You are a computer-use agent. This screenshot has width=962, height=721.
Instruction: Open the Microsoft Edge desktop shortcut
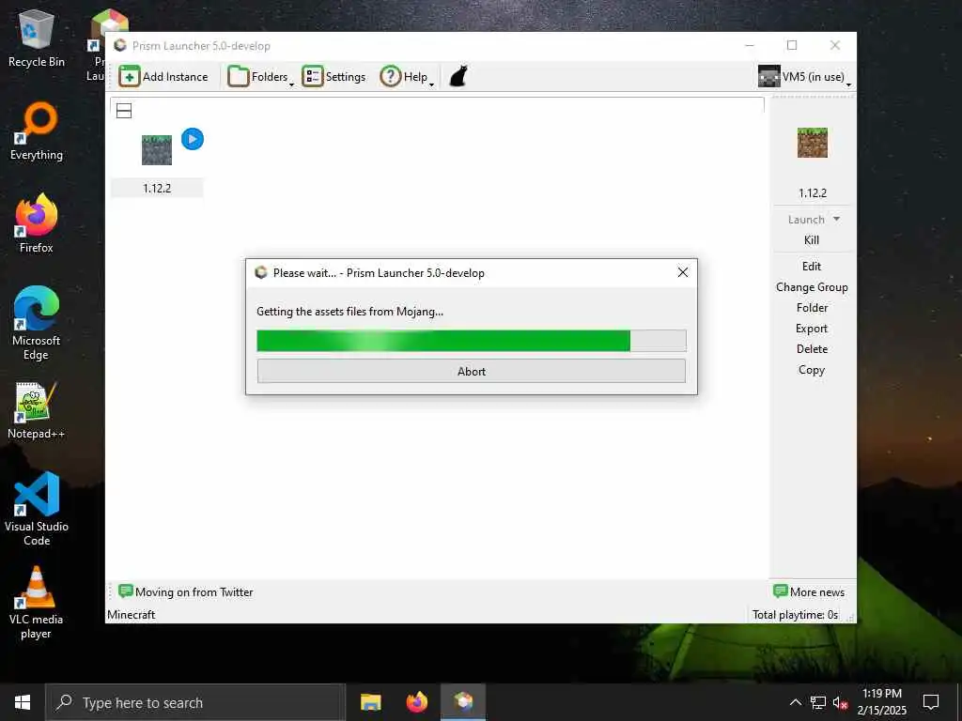(x=37, y=323)
